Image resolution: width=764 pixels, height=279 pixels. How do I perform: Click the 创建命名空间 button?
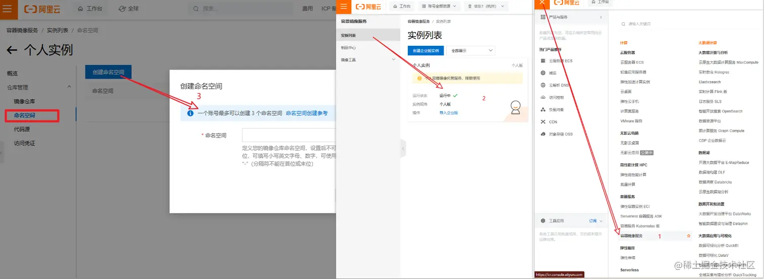pos(108,72)
